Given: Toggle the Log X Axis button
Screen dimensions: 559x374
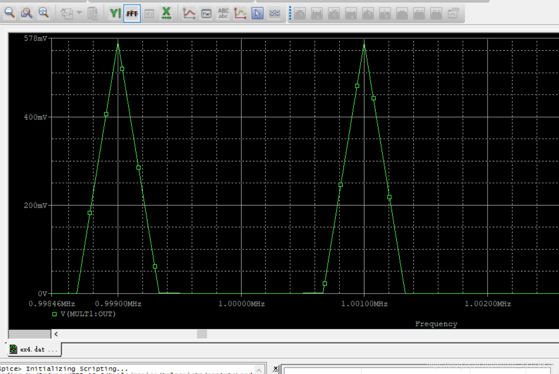Looking at the screenshot, I should coord(166,13).
